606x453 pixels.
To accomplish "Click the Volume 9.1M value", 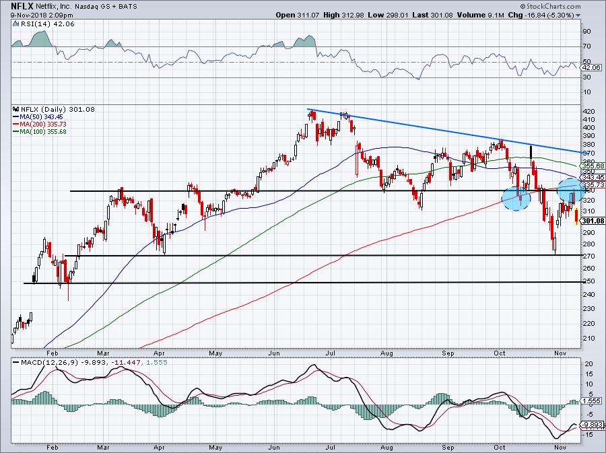I will (x=480, y=15).
